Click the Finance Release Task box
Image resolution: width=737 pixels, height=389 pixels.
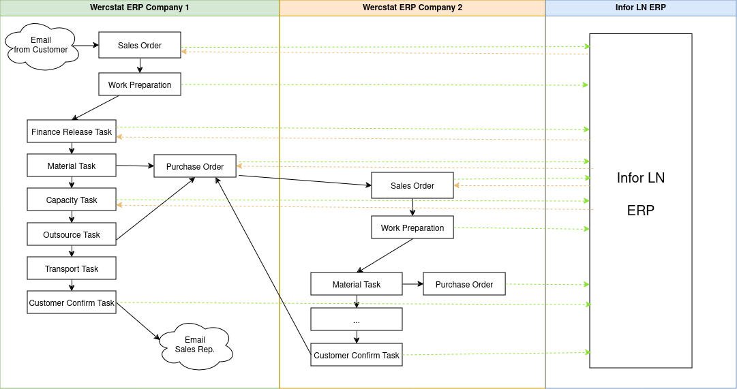[72, 131]
